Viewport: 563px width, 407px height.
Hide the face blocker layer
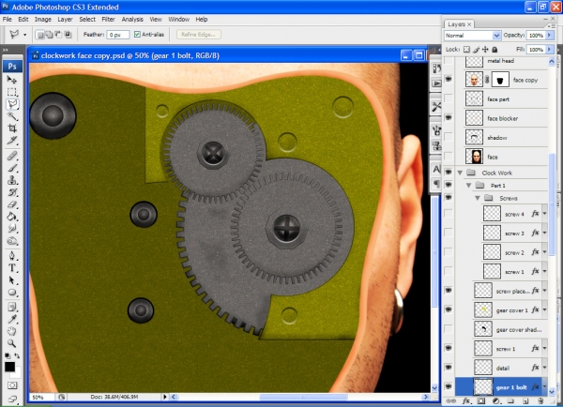449,118
